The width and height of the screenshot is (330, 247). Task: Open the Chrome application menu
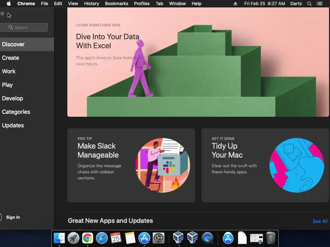click(26, 4)
